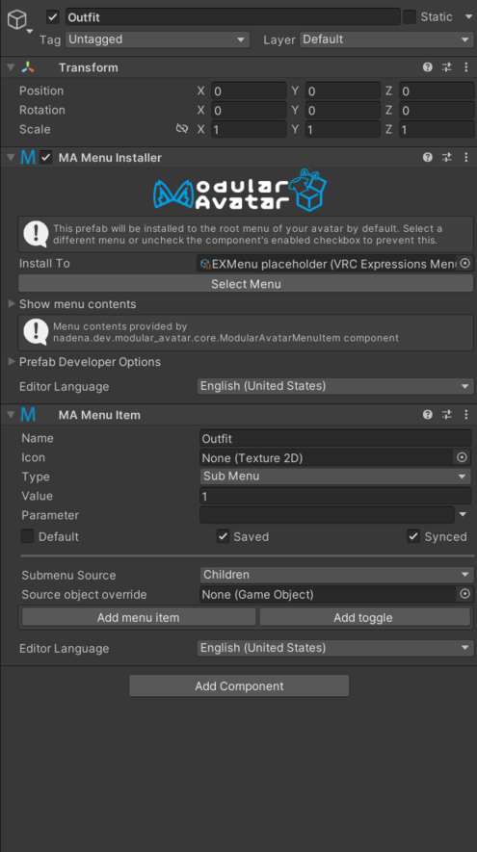
Task: Click the Name field containing Outfit
Action: tap(335, 438)
